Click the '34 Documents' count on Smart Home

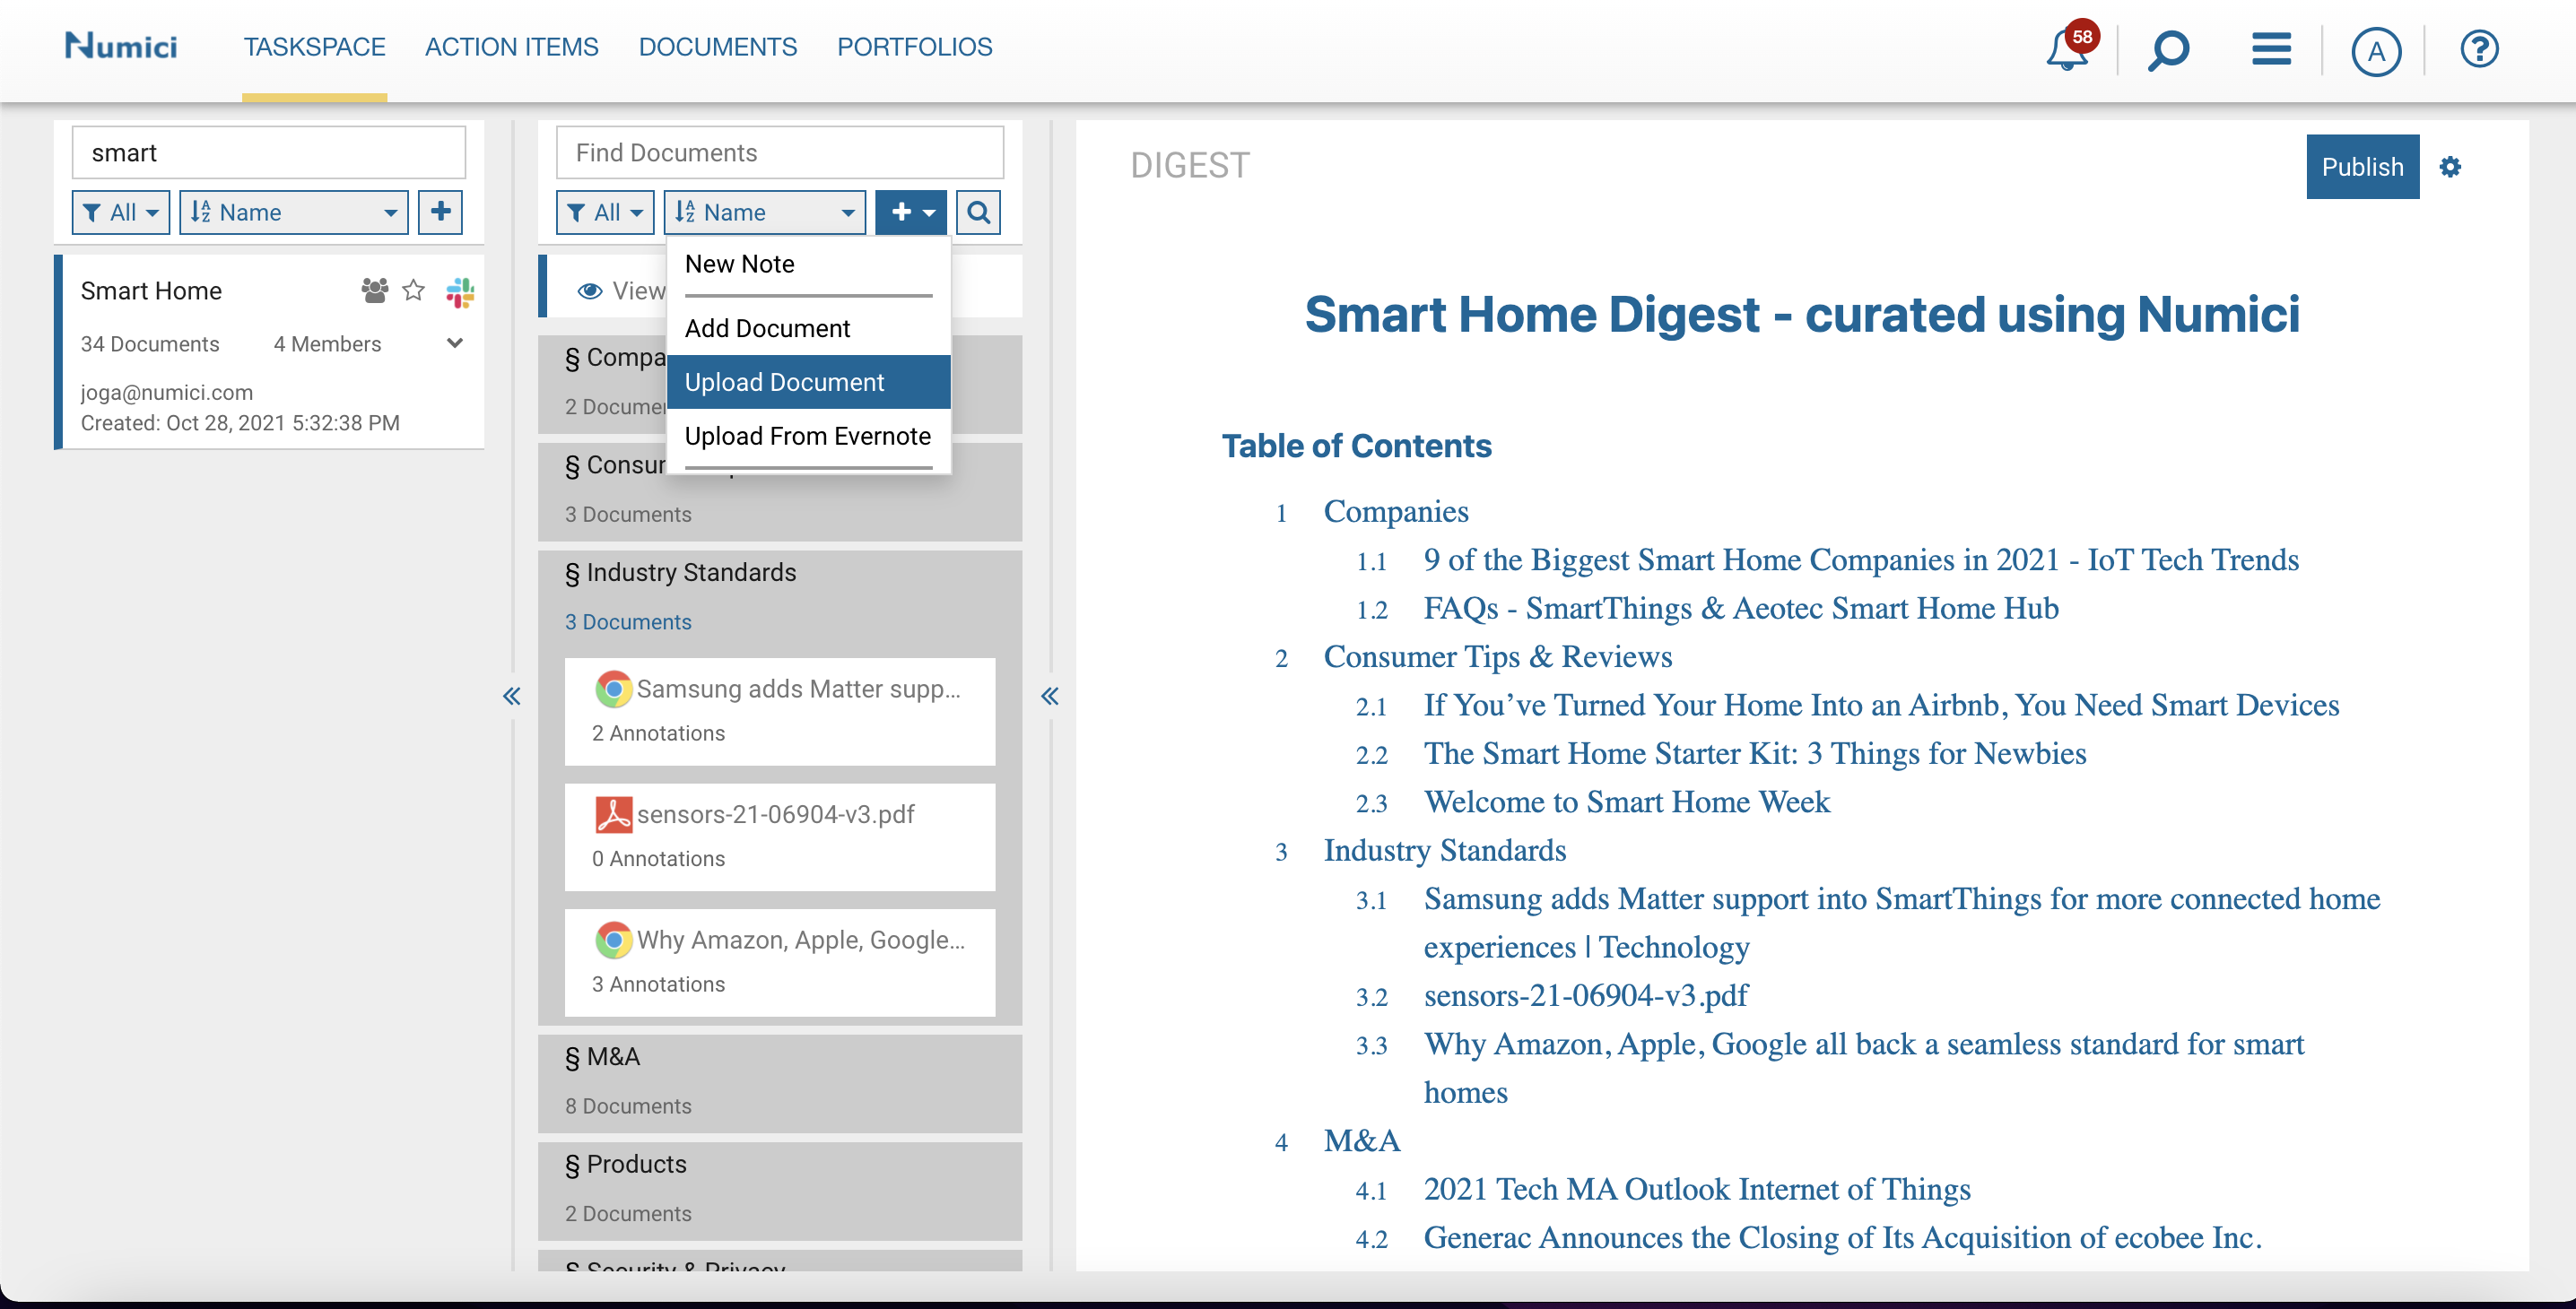(150, 343)
